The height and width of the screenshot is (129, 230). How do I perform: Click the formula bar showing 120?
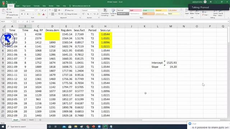pos(129,21)
